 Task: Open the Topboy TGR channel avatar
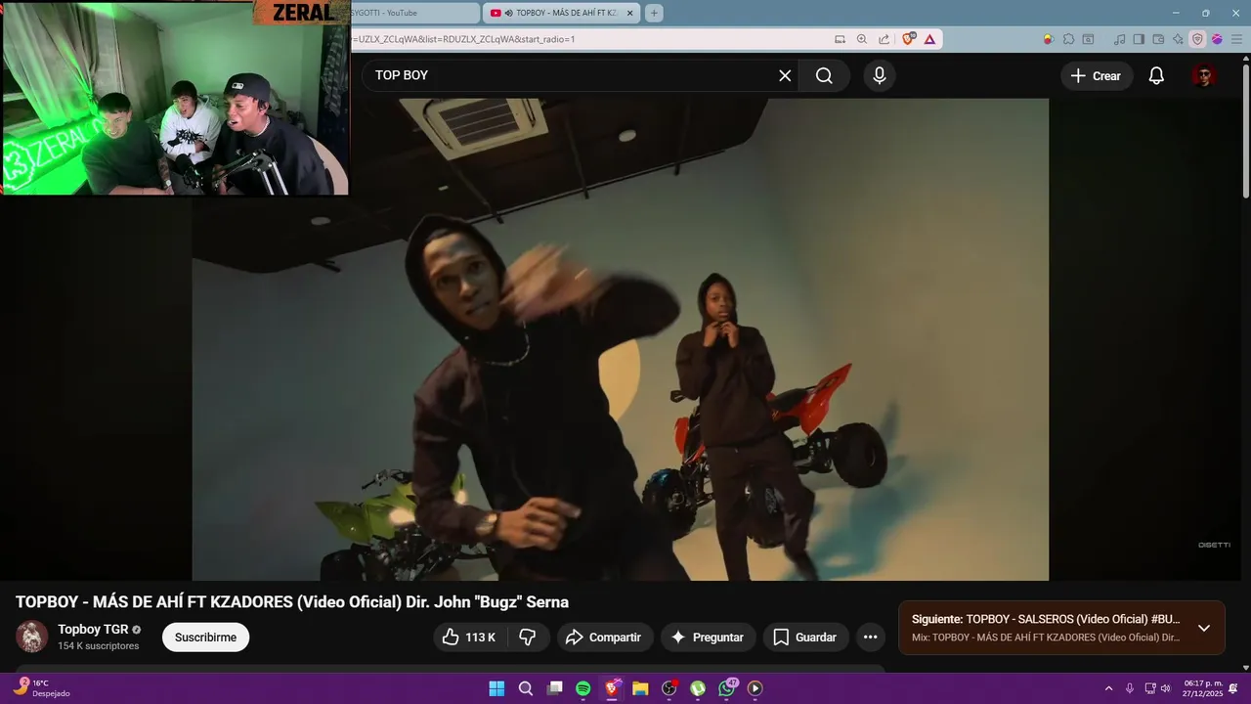(x=31, y=637)
